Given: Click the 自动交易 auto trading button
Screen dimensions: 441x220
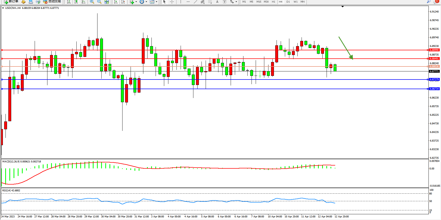Looking at the screenshot, I should [x=52, y=2].
